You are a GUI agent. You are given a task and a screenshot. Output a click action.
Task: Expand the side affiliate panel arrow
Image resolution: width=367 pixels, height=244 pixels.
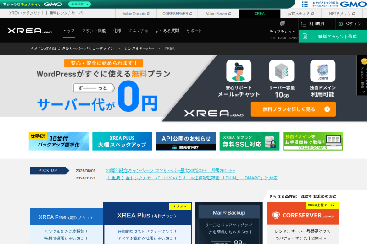point(364,92)
